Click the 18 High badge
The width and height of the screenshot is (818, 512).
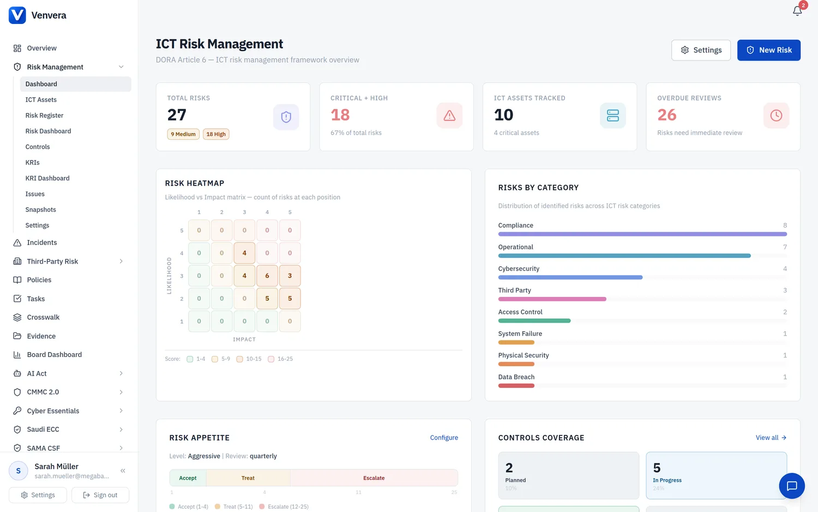click(216, 134)
